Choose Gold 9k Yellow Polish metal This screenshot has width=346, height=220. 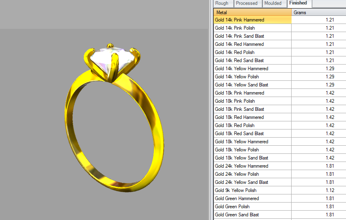point(236,190)
